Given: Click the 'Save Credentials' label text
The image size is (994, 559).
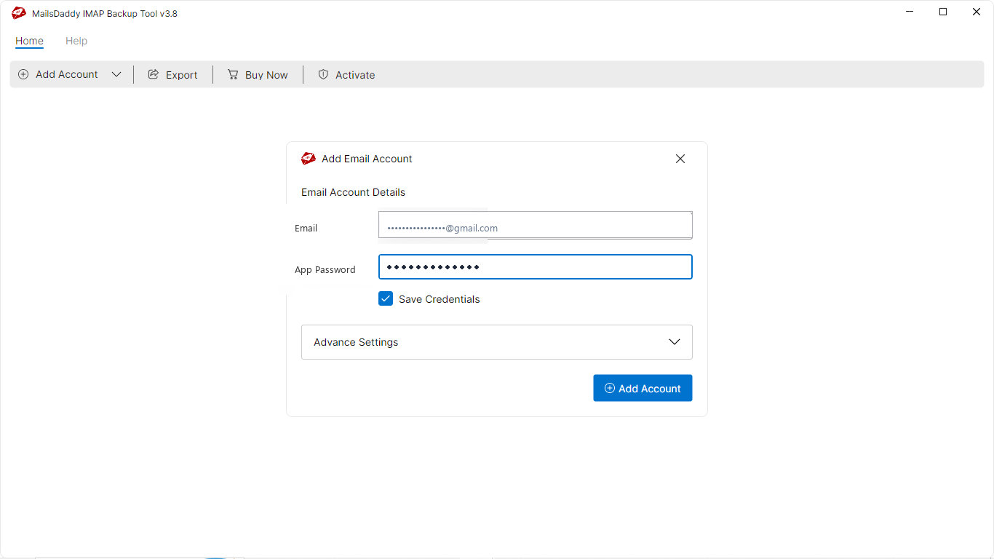Looking at the screenshot, I should point(439,299).
